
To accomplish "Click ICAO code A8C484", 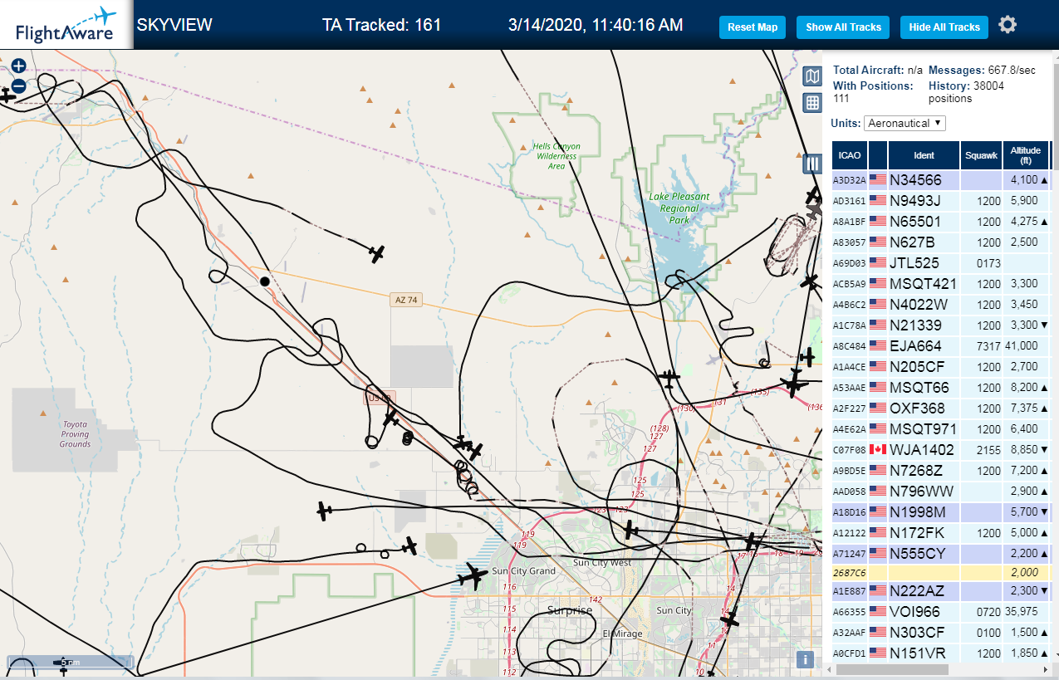I will click(850, 346).
